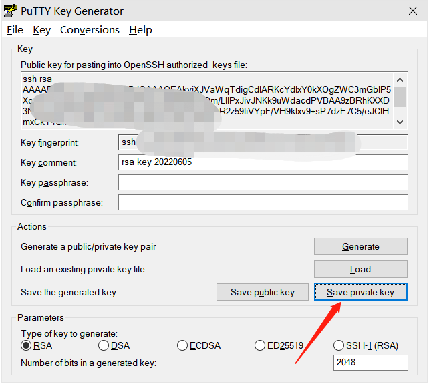Click the 'Key comment:' label
The image size is (429, 384).
coord(48,162)
